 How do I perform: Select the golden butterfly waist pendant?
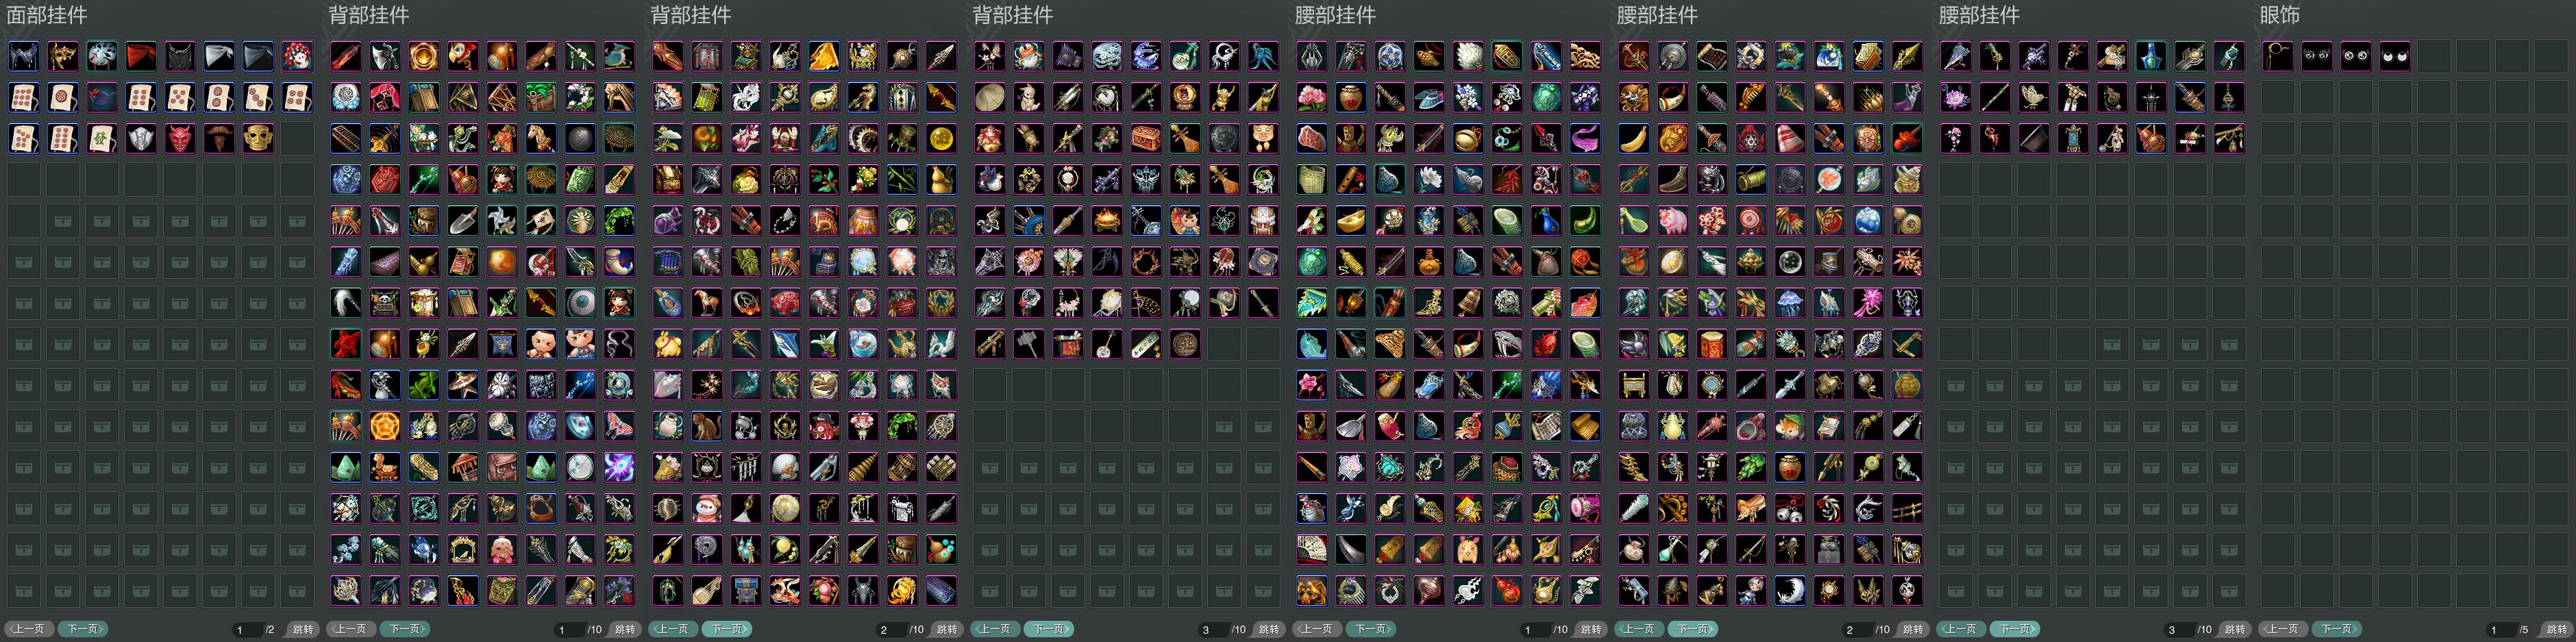(2034, 97)
